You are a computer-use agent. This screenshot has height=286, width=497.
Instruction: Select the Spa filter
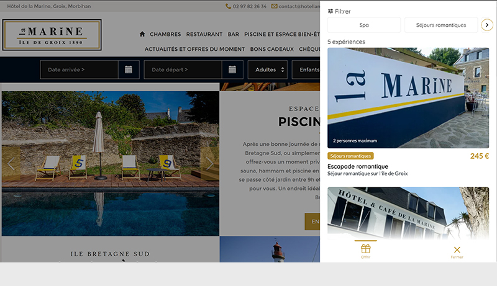pos(364,25)
